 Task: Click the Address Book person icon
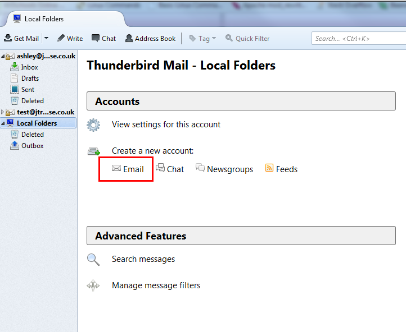pyautogui.click(x=129, y=38)
